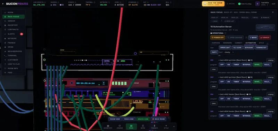Open the Rack List selector

coord(229,21)
